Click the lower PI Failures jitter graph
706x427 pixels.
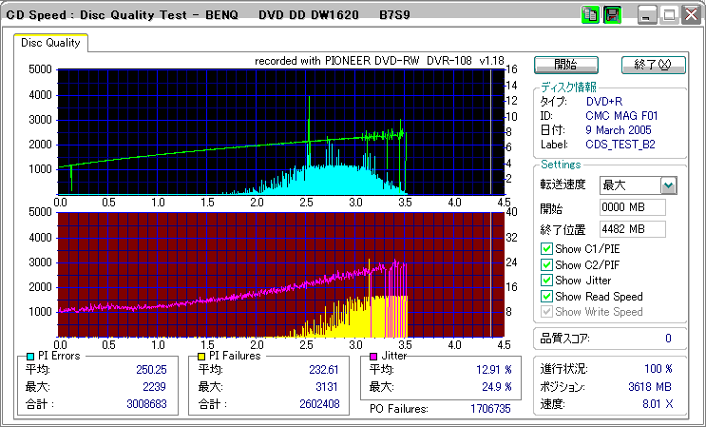point(281,274)
